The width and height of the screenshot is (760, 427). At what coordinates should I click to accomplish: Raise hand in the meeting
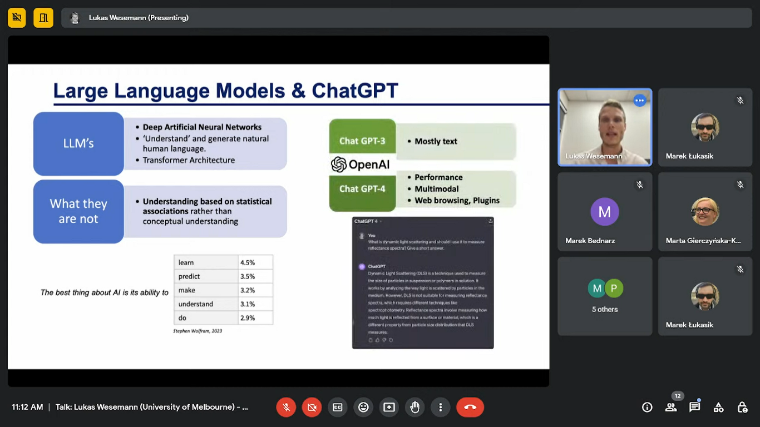point(414,408)
